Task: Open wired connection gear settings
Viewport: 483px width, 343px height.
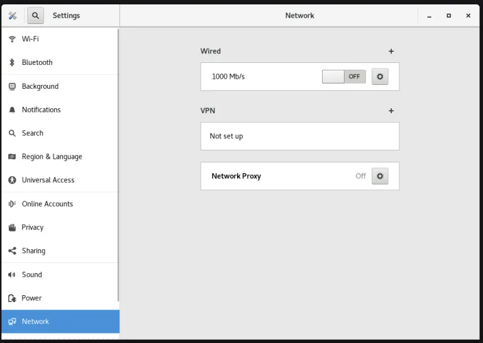Action: tap(380, 76)
